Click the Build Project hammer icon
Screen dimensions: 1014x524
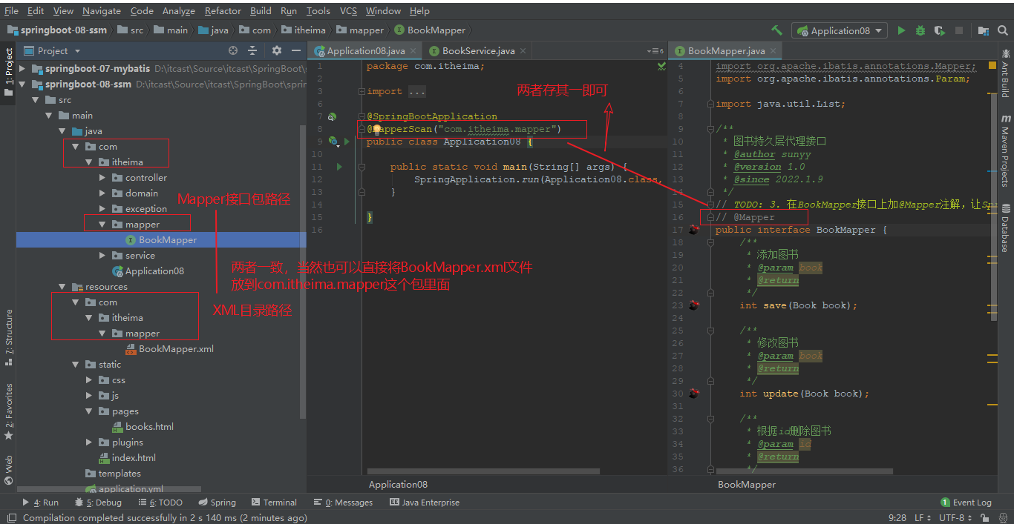pos(776,30)
